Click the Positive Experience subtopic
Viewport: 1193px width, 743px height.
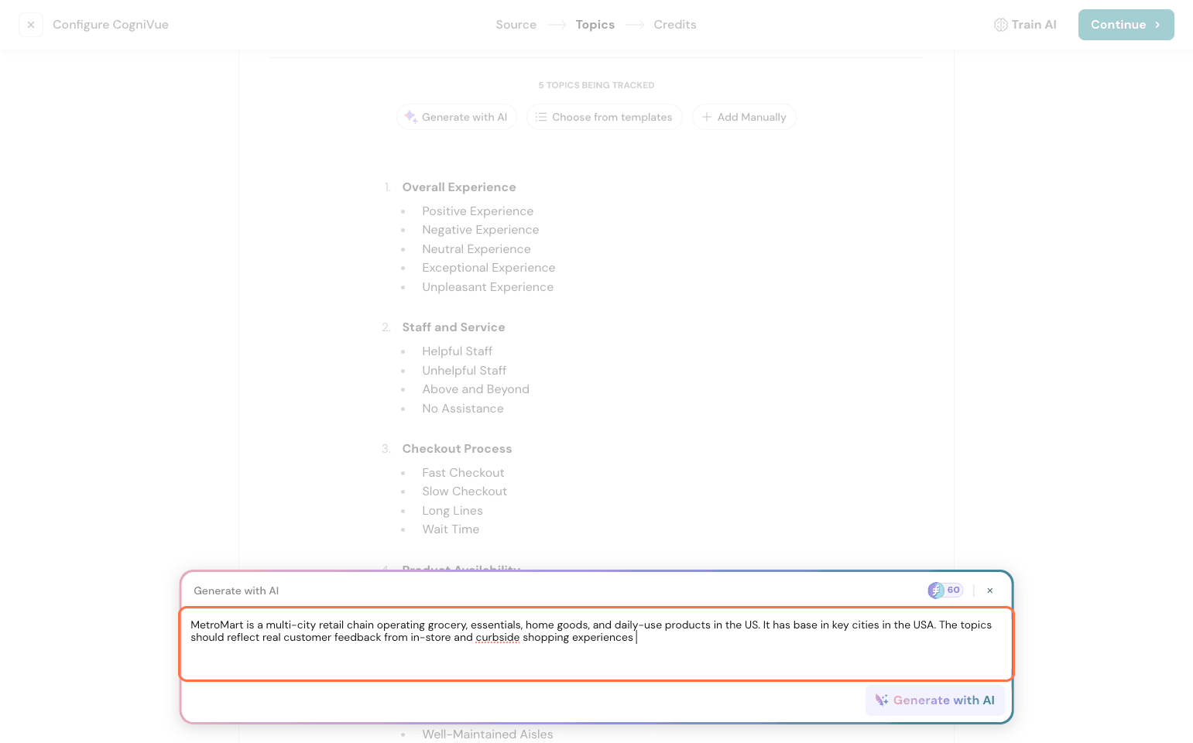(477, 211)
